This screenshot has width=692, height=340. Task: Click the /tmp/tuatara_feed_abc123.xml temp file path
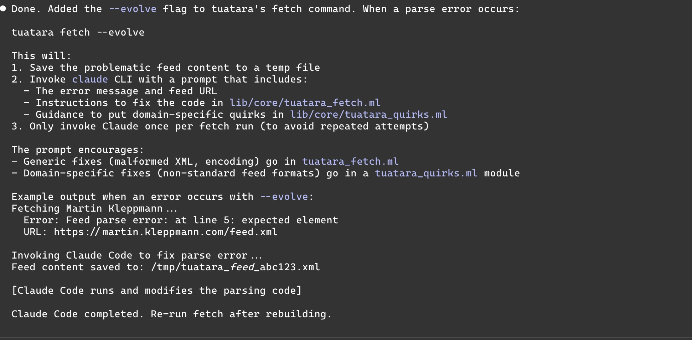click(x=235, y=267)
